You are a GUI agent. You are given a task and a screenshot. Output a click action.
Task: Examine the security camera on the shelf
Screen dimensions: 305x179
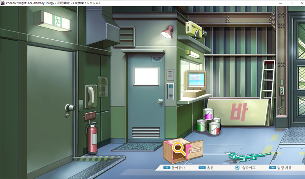pos(196,30)
